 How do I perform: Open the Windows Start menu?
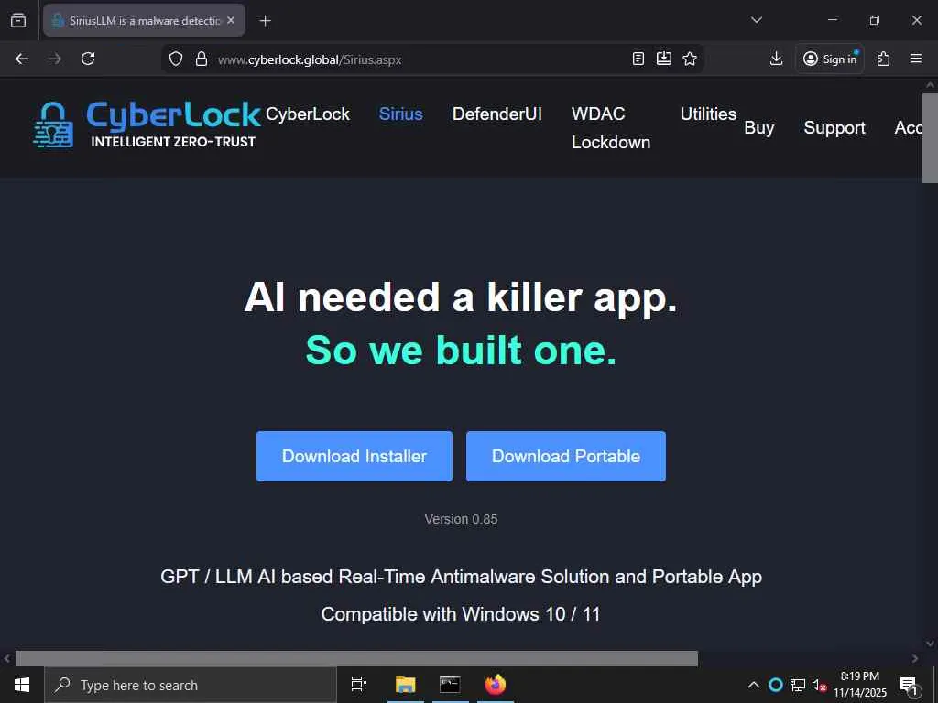(x=22, y=685)
